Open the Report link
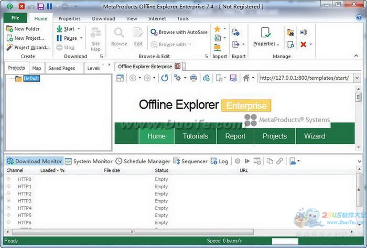The height and width of the screenshot is (248, 367). point(235,136)
